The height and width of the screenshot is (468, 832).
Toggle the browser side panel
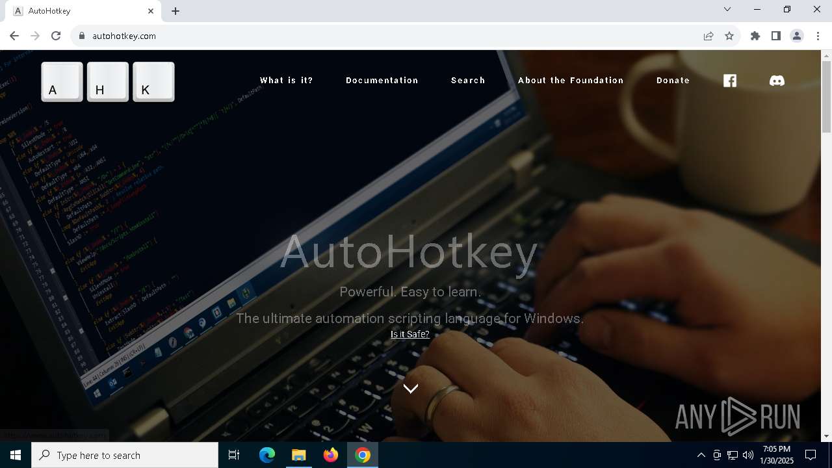pyautogui.click(x=776, y=36)
